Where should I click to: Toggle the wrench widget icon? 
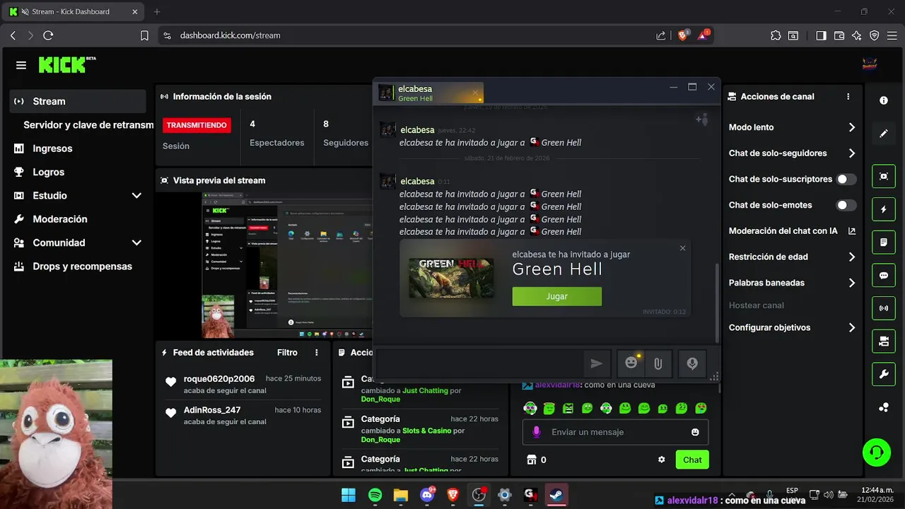tap(884, 374)
